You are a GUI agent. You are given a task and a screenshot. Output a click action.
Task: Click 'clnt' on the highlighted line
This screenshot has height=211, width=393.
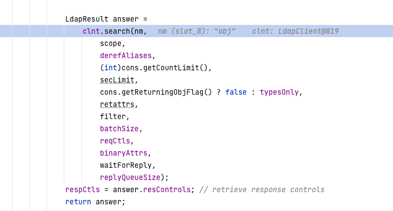pyautogui.click(x=91, y=31)
